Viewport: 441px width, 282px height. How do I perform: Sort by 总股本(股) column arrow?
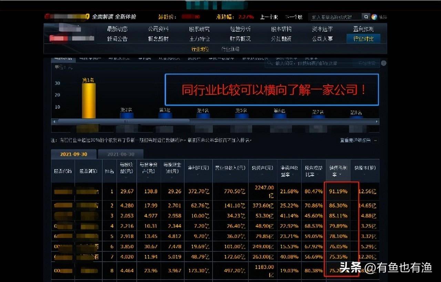tap(365, 175)
